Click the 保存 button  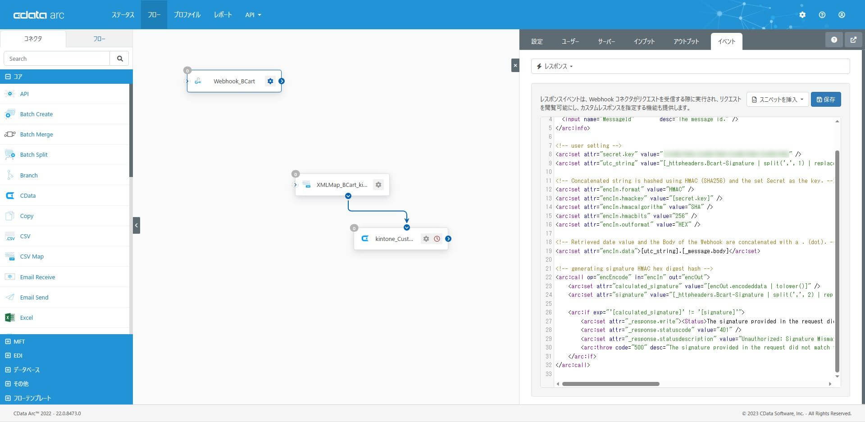(x=826, y=100)
